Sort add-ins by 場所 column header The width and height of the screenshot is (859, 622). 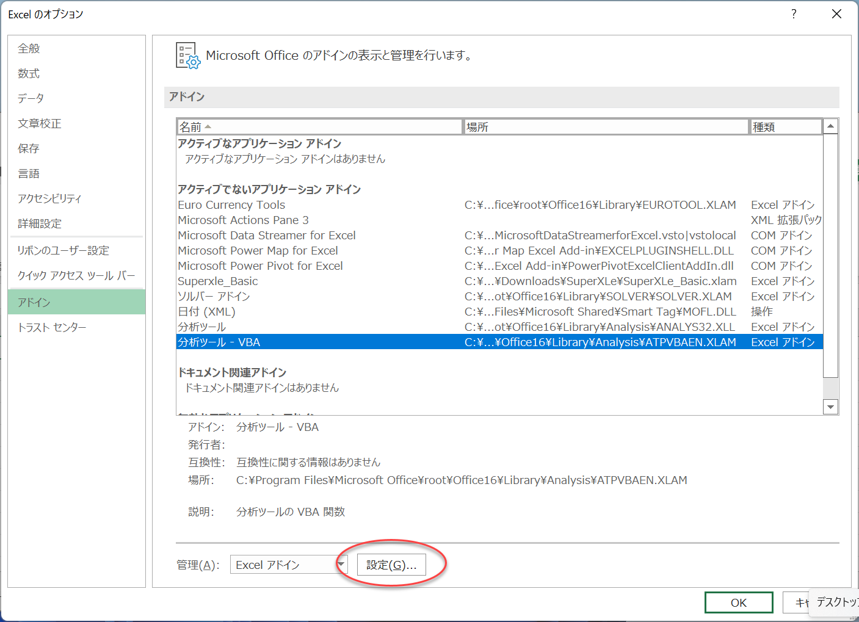pyautogui.click(x=606, y=127)
